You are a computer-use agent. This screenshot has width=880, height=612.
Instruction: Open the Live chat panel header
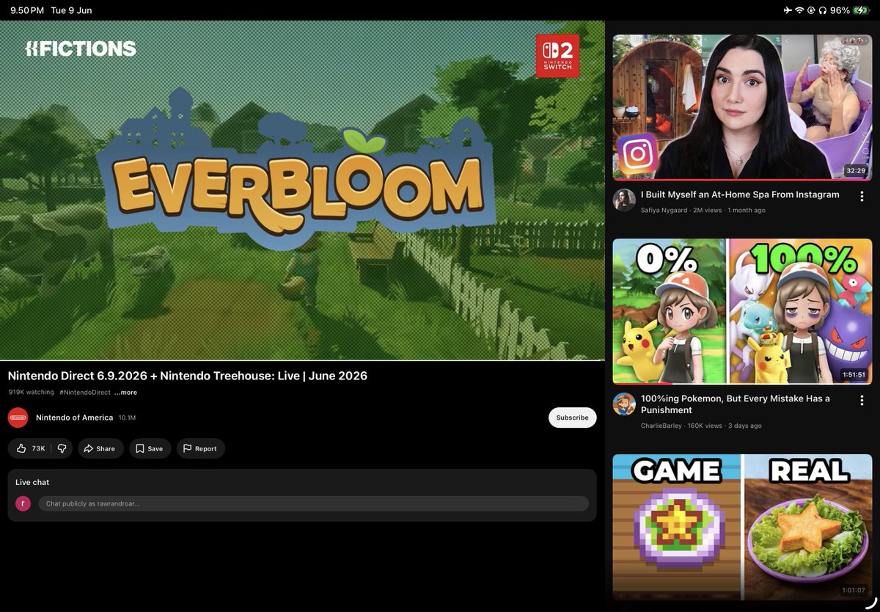32,482
